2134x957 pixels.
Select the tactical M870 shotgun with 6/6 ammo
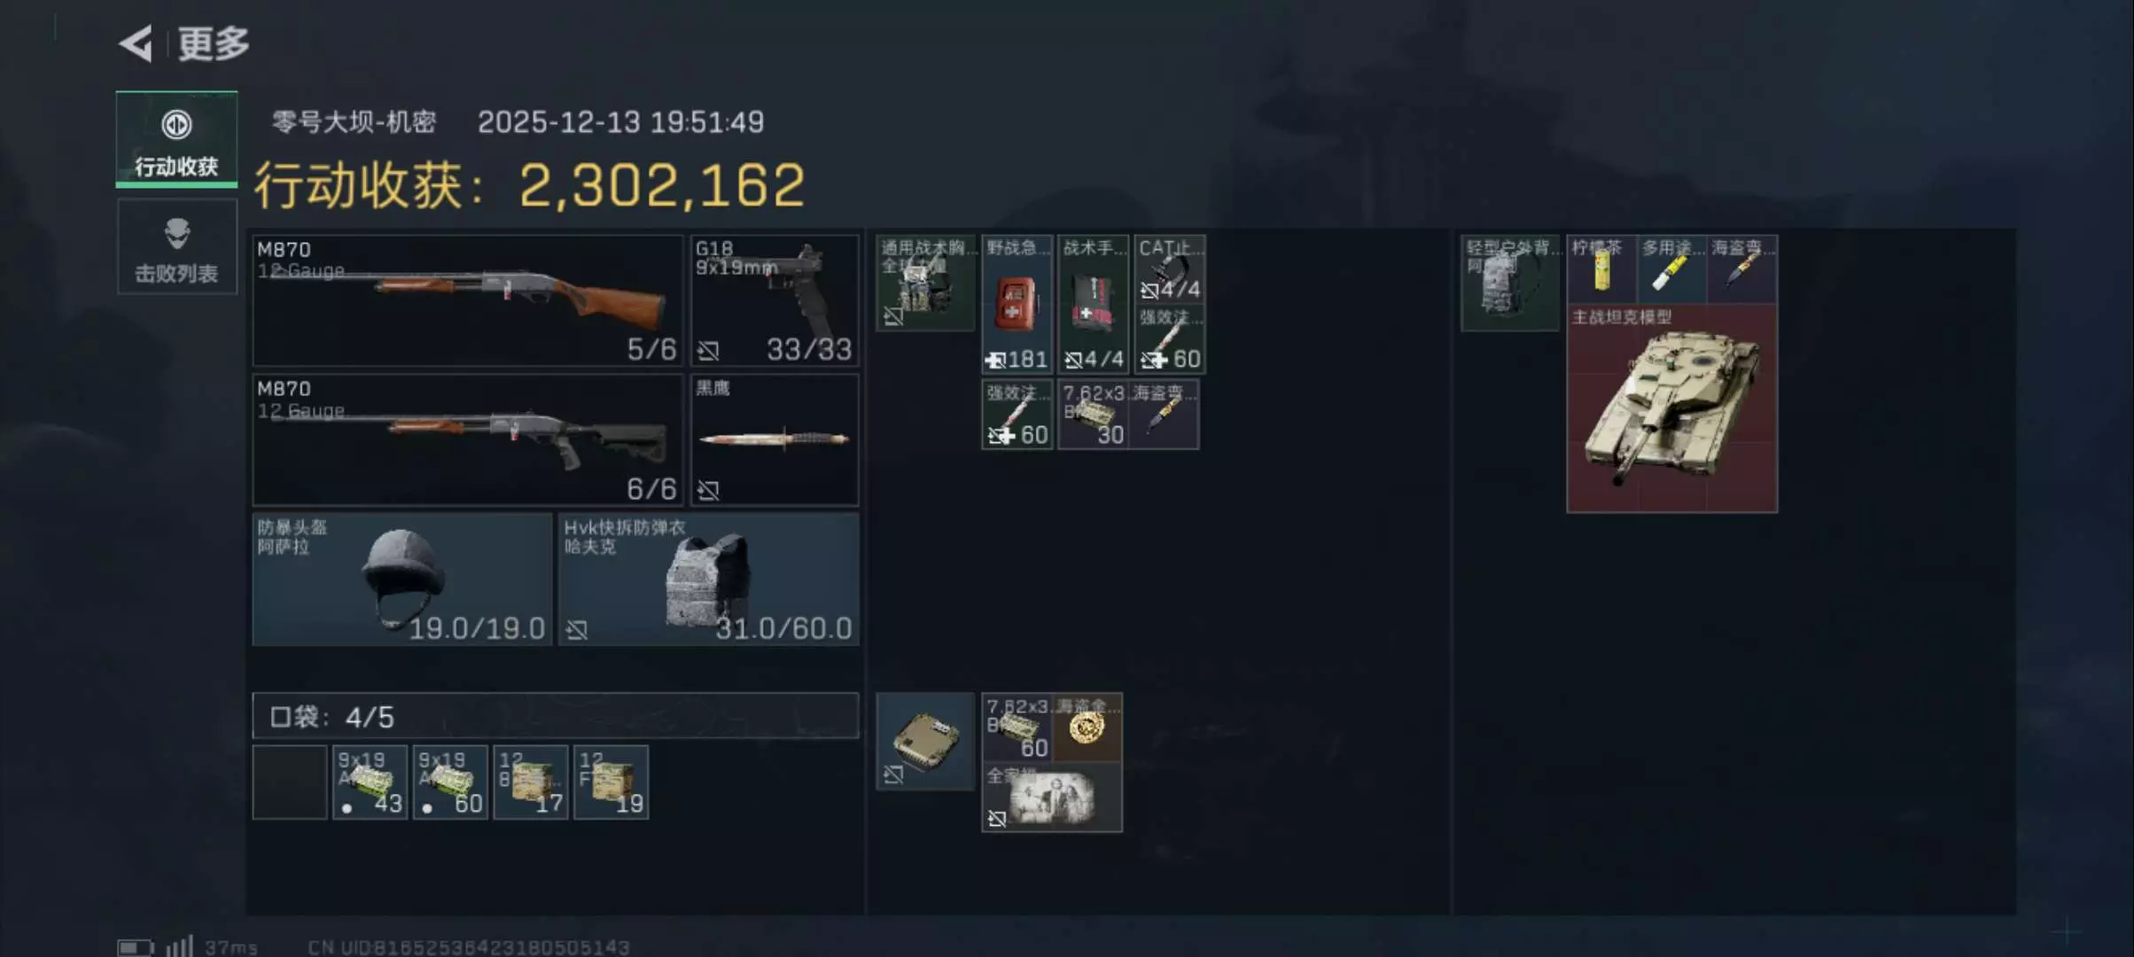tap(467, 440)
